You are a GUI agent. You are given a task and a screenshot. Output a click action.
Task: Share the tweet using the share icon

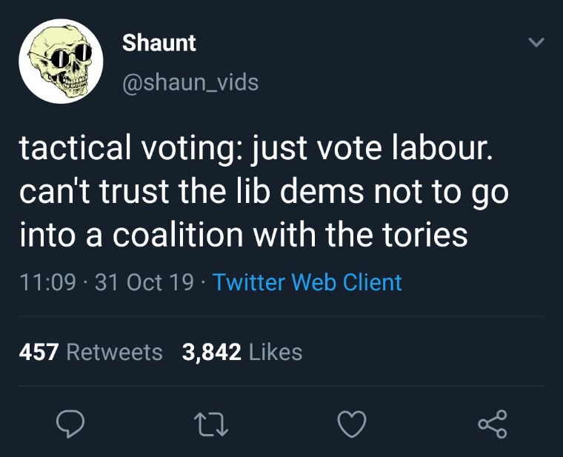coord(493,425)
